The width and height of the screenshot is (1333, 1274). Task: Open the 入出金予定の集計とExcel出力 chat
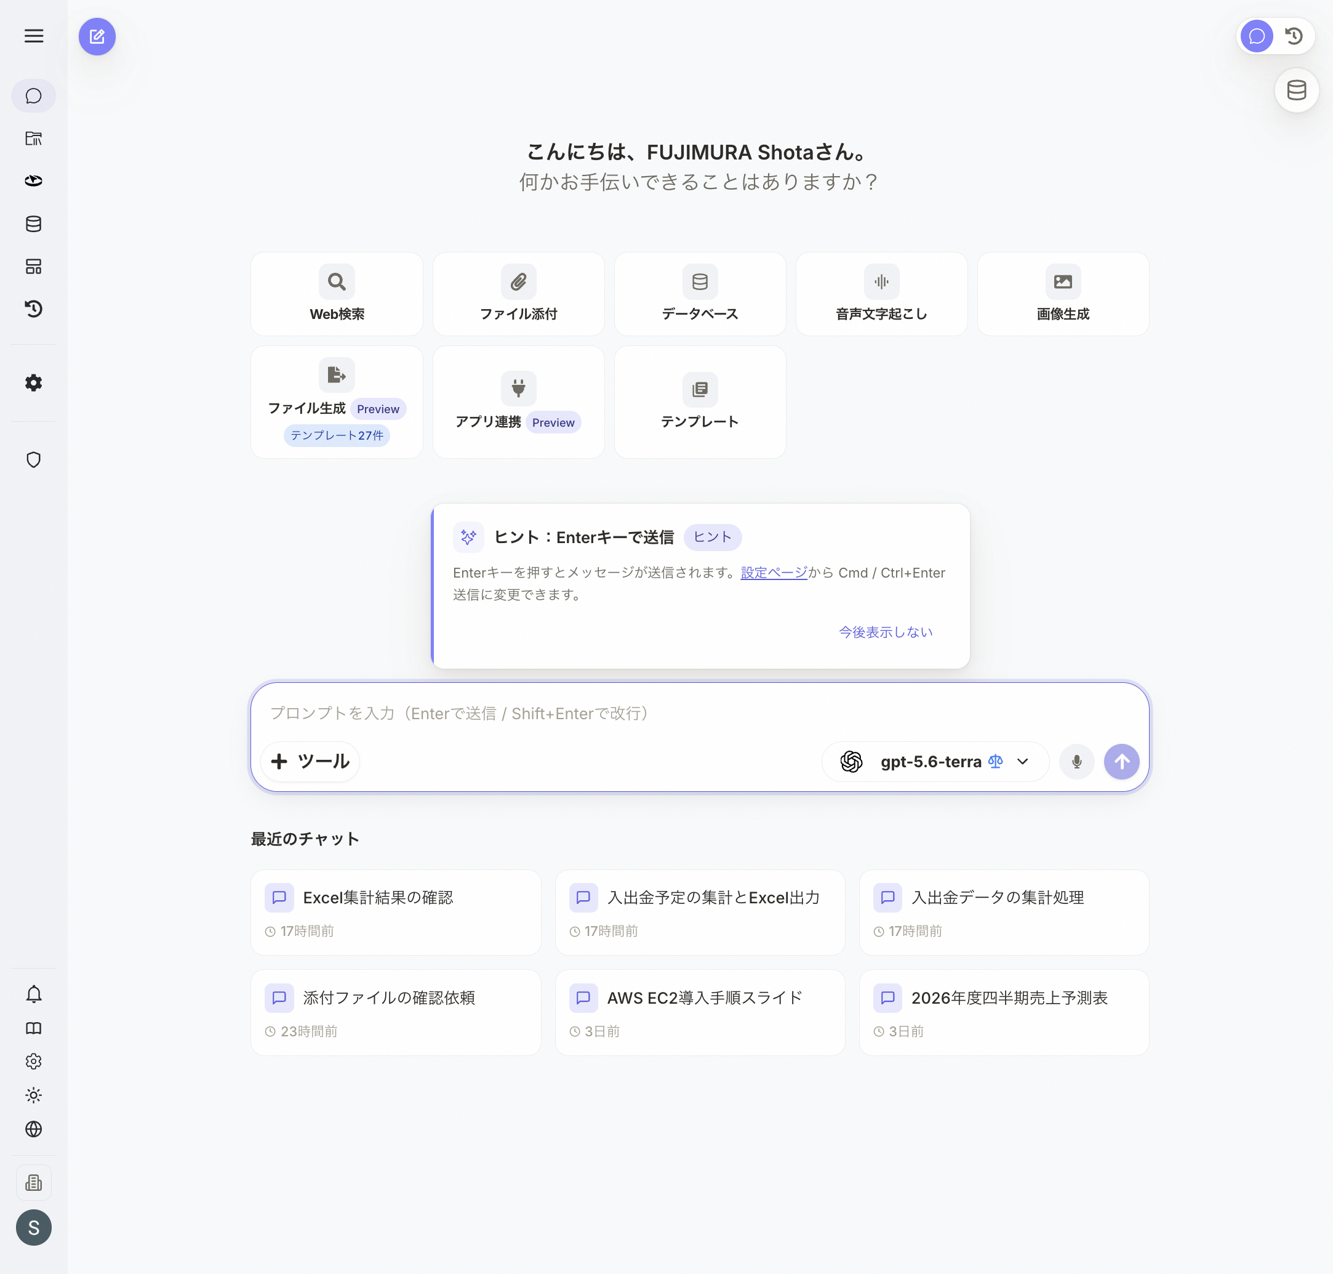(700, 912)
